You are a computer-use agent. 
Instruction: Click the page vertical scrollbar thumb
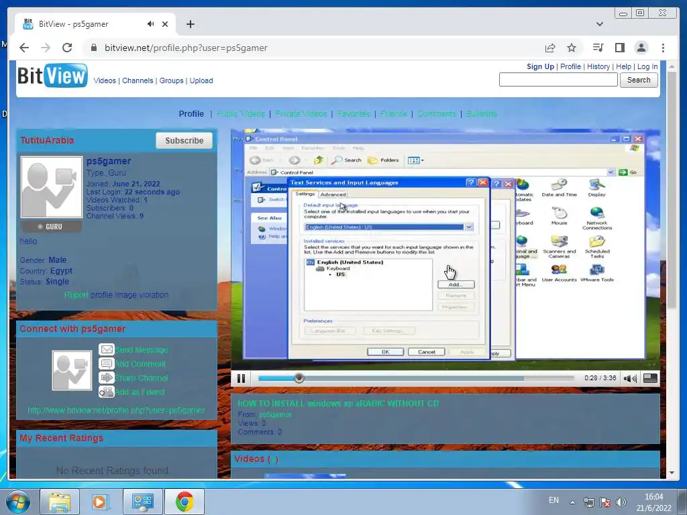[672, 188]
